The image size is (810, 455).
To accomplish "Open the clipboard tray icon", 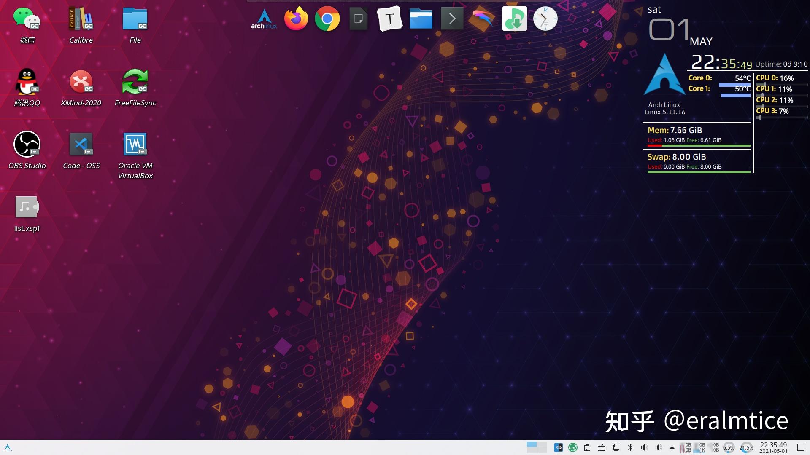I will pyautogui.click(x=587, y=447).
